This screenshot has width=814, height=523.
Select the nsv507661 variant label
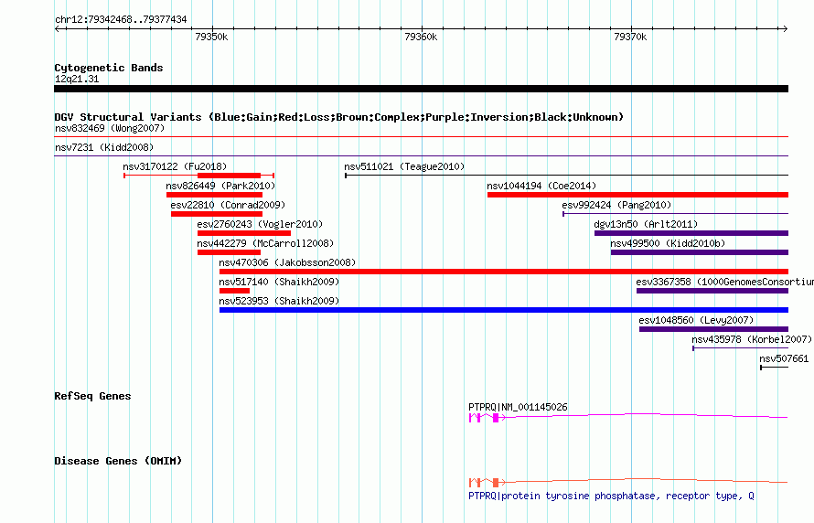coord(784,358)
